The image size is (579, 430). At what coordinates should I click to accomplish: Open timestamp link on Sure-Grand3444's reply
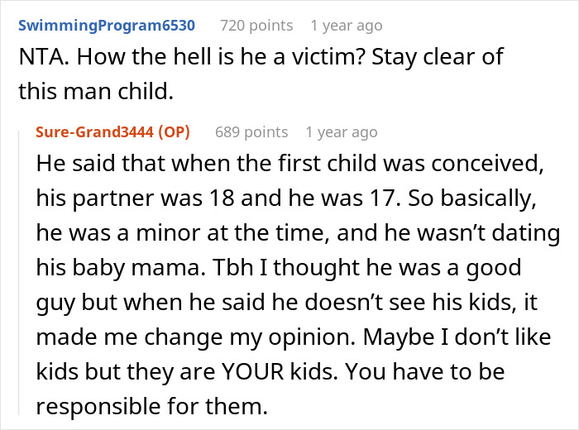point(341,132)
